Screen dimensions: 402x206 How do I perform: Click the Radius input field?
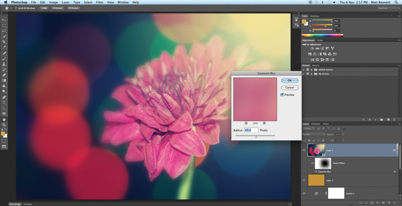(x=251, y=130)
